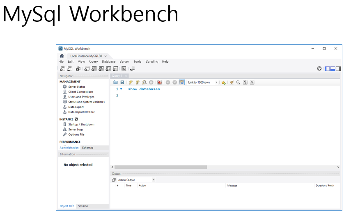
Task: Open the Tools menu
Action: click(x=138, y=62)
